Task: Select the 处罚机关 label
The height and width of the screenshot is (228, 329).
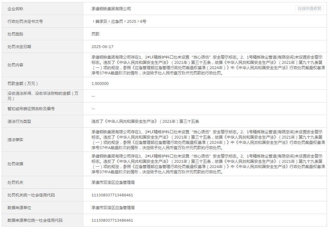Action: pos(15,182)
